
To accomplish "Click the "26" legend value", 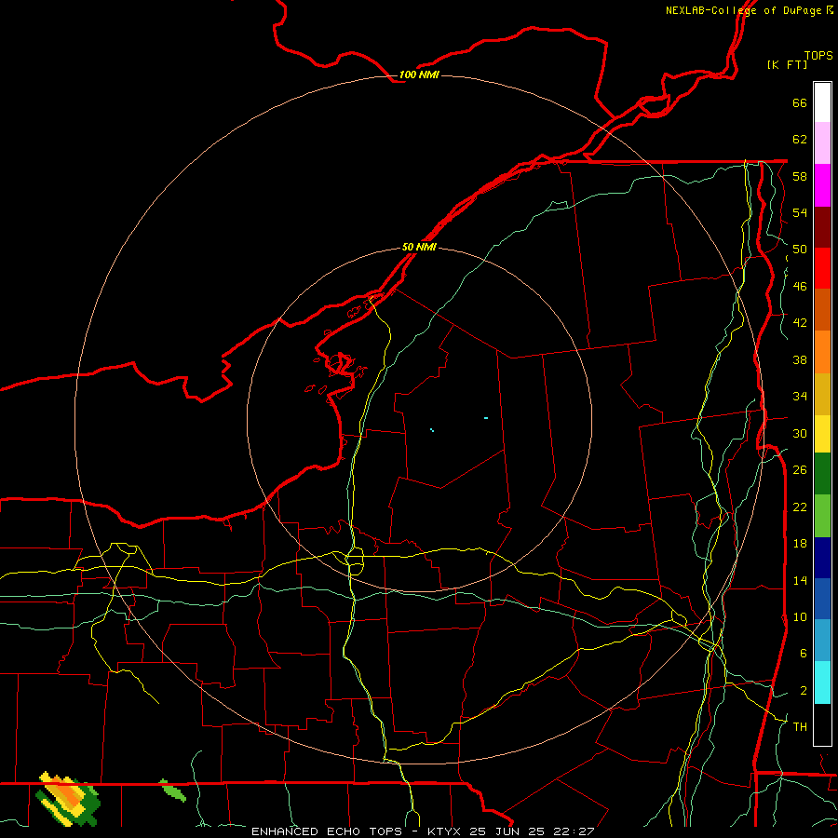I will point(800,470).
